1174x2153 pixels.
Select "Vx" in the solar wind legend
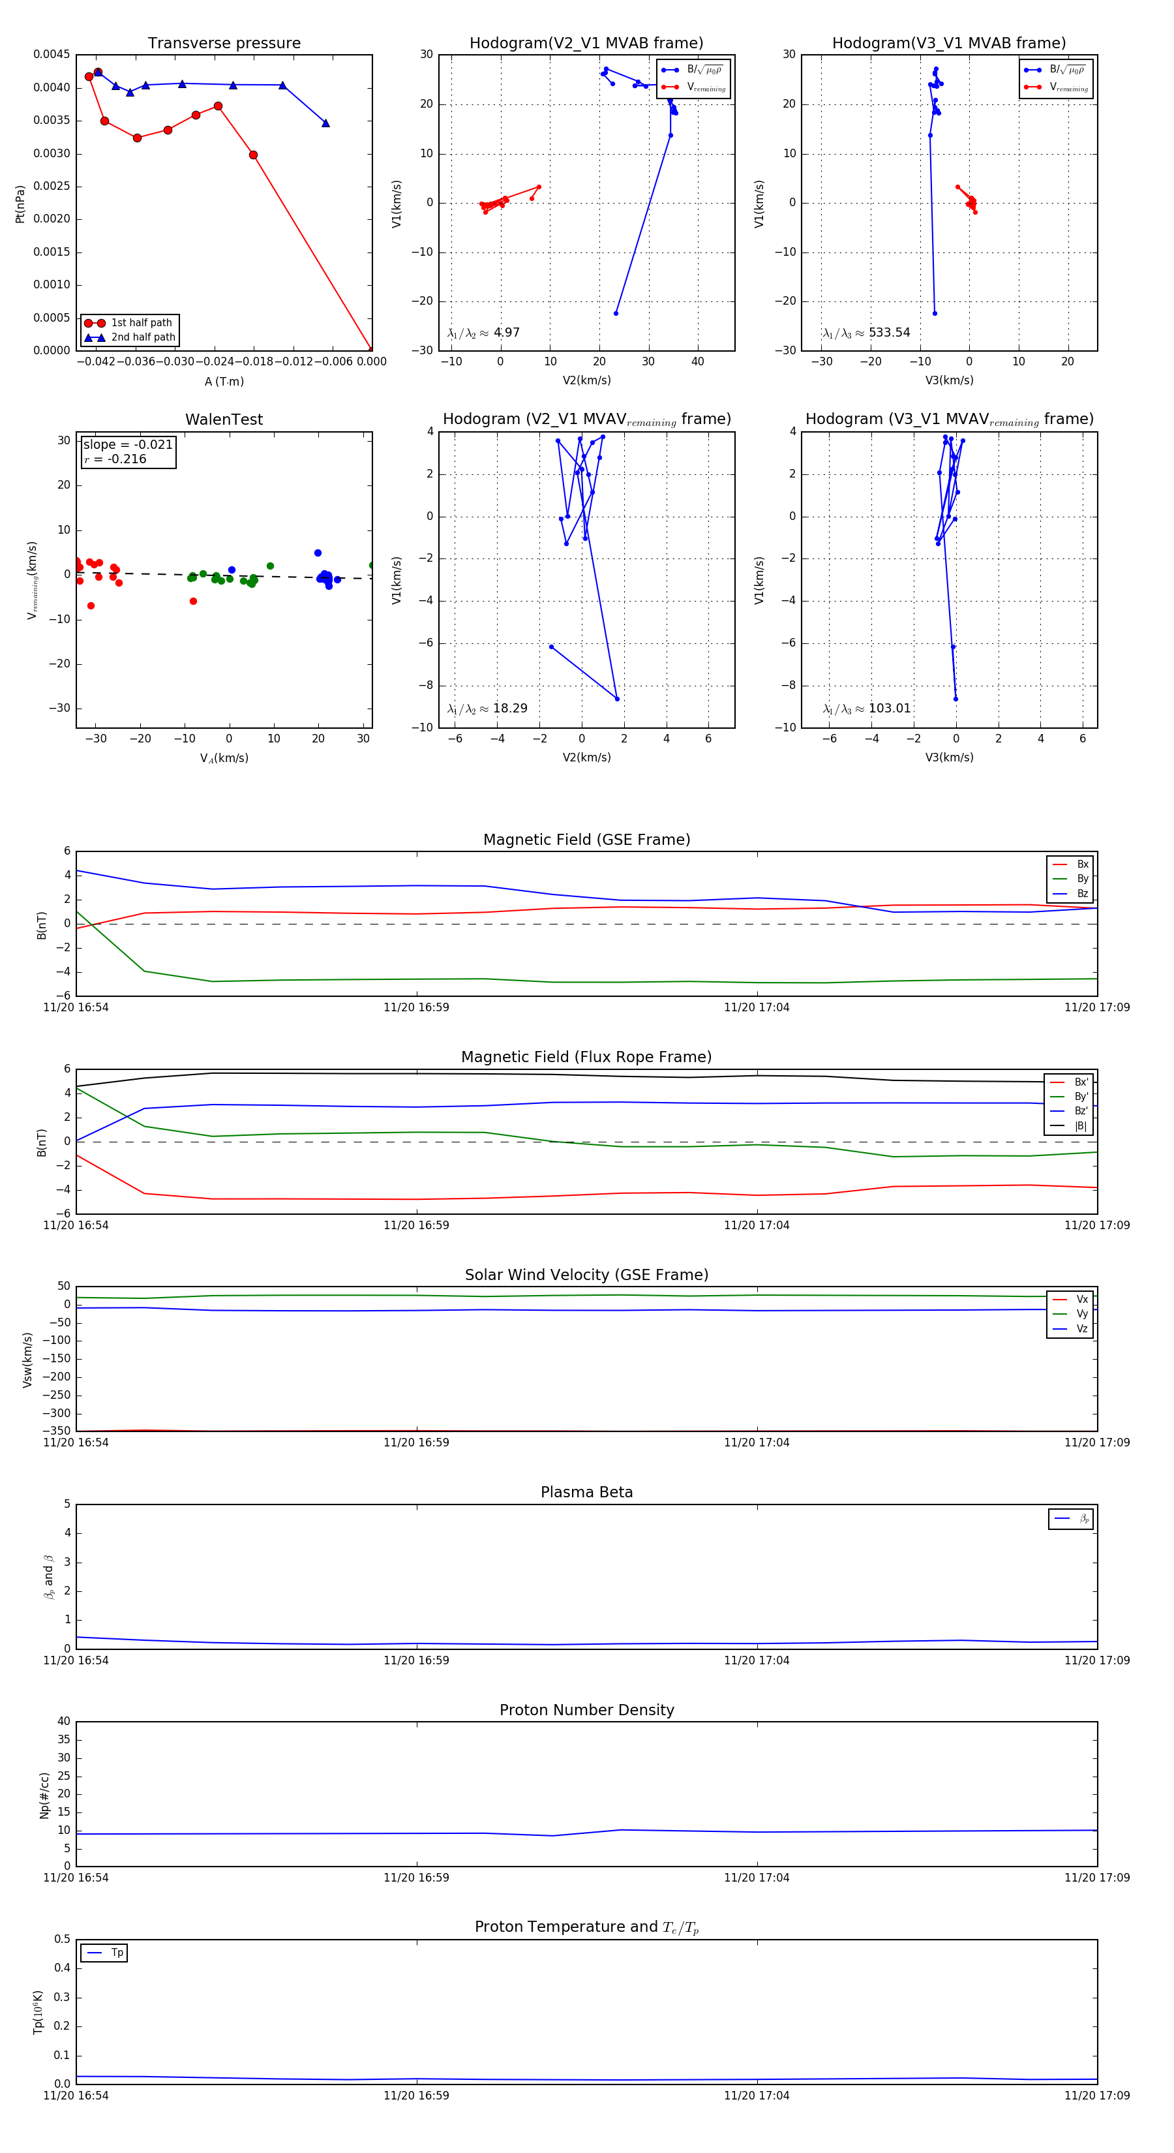click(1070, 1300)
